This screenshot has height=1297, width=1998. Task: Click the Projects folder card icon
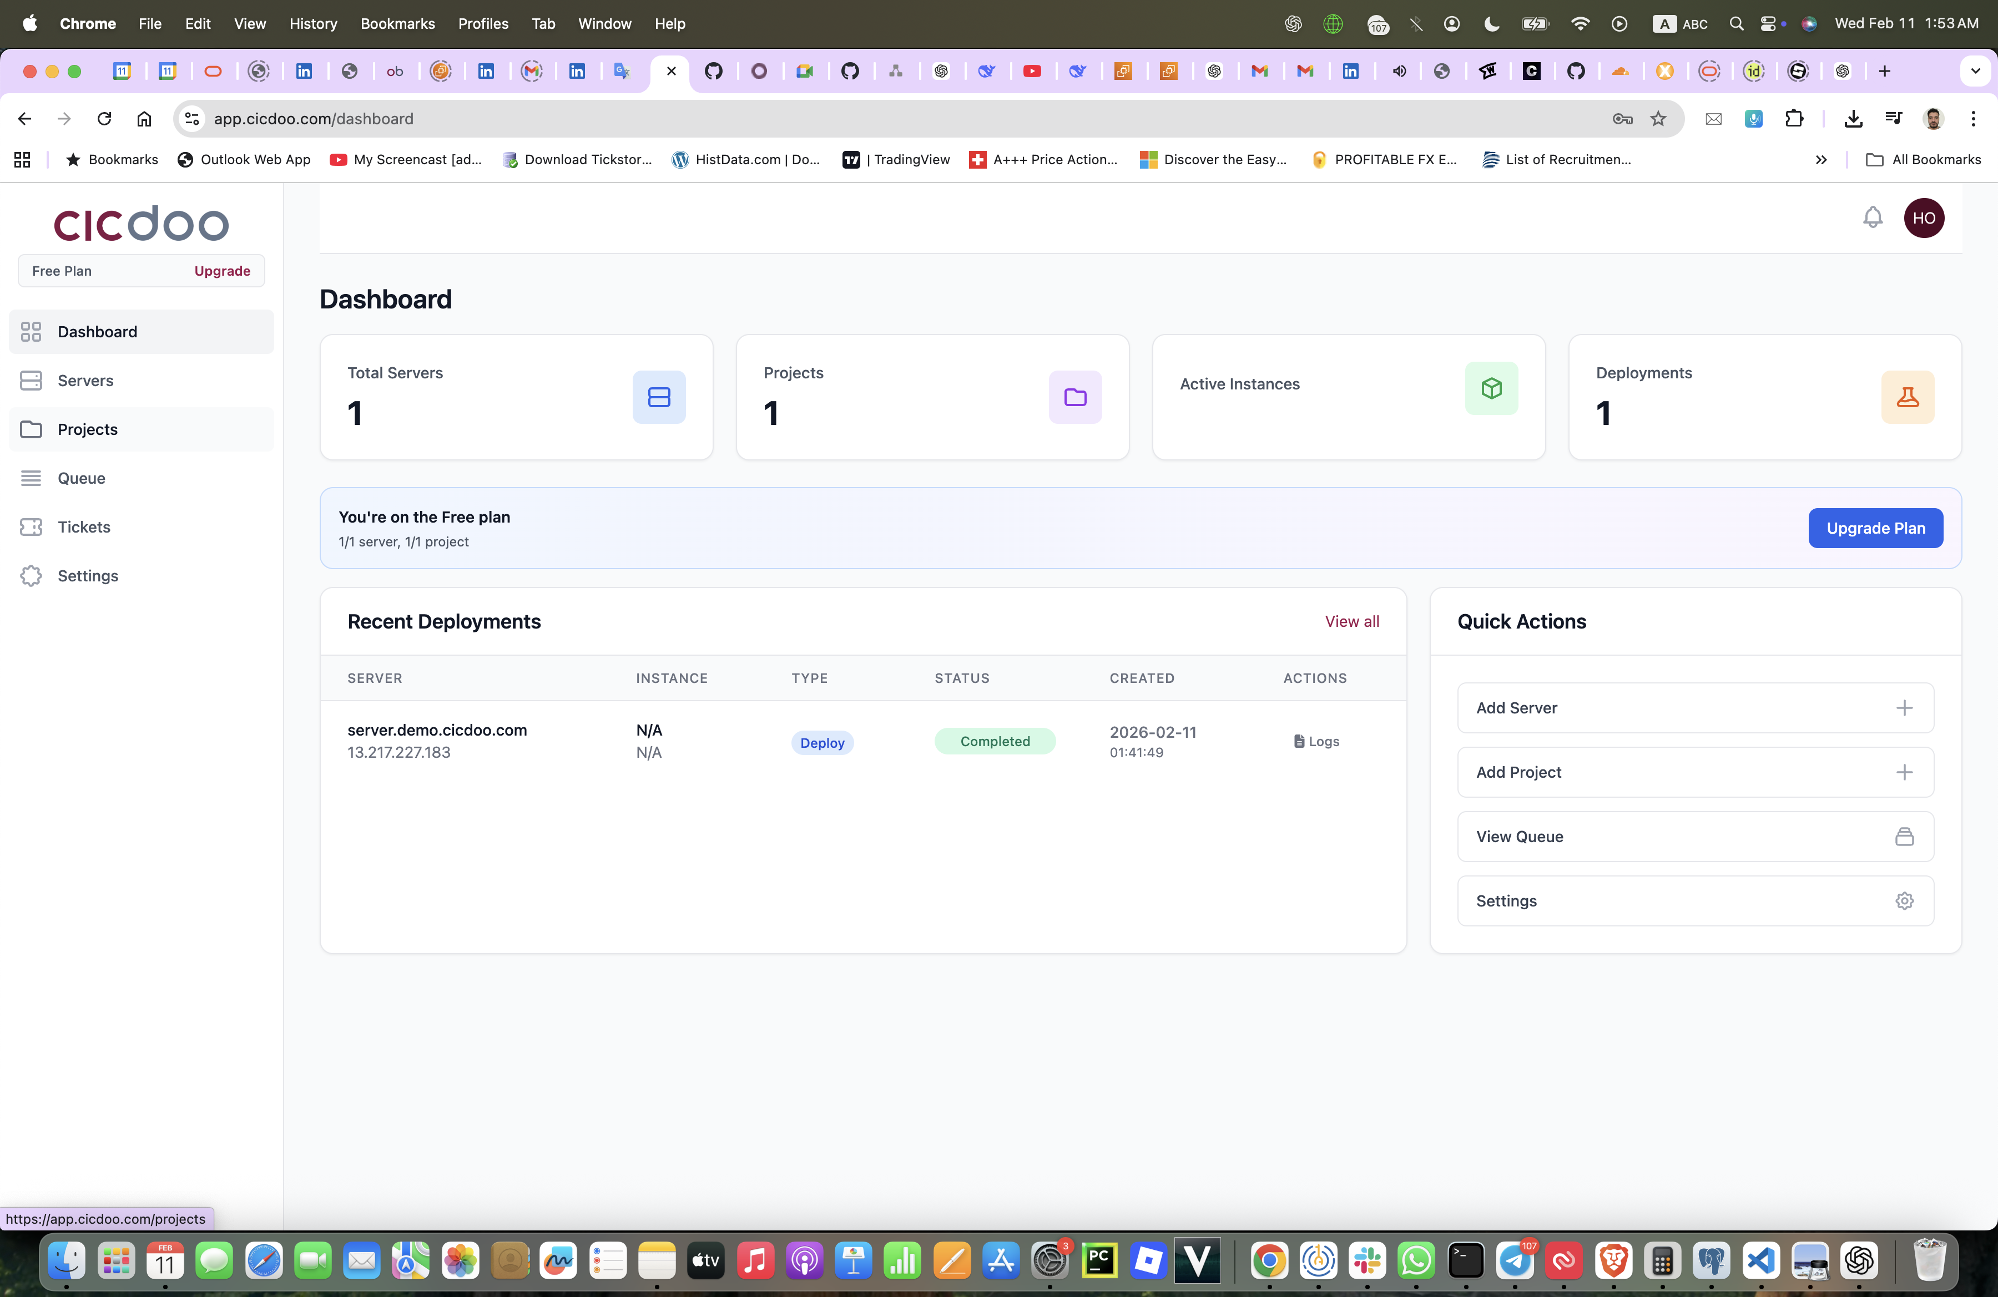coord(1074,397)
